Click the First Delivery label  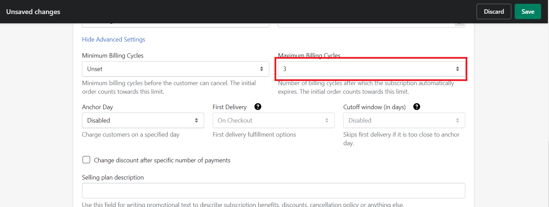point(230,107)
